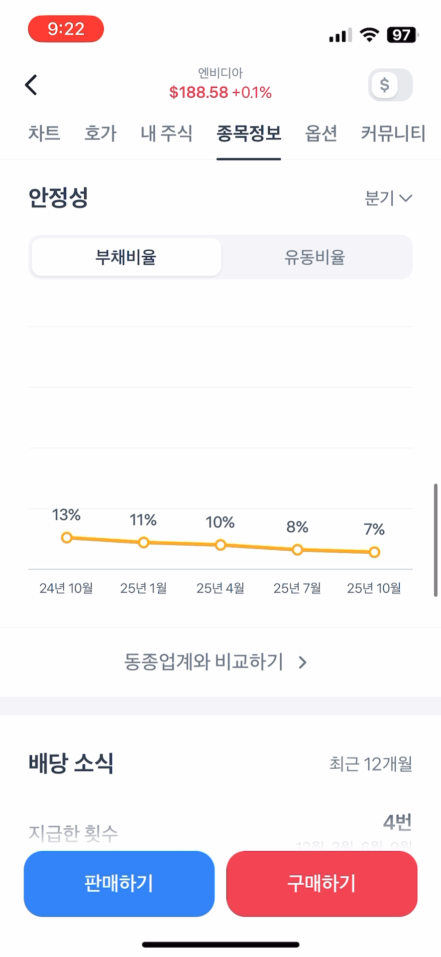The height and width of the screenshot is (957, 441).
Task: Toggle the dollar currency switch
Action: pos(390,85)
